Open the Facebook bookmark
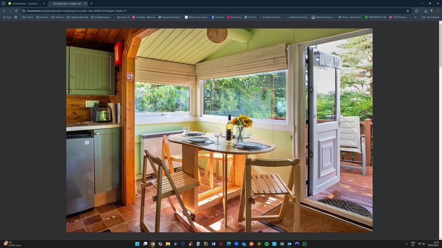The width and height of the screenshot is (442, 248). [x=218, y=17]
